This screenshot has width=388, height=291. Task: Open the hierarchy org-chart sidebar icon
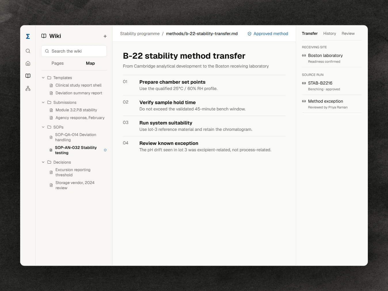pyautogui.click(x=28, y=88)
